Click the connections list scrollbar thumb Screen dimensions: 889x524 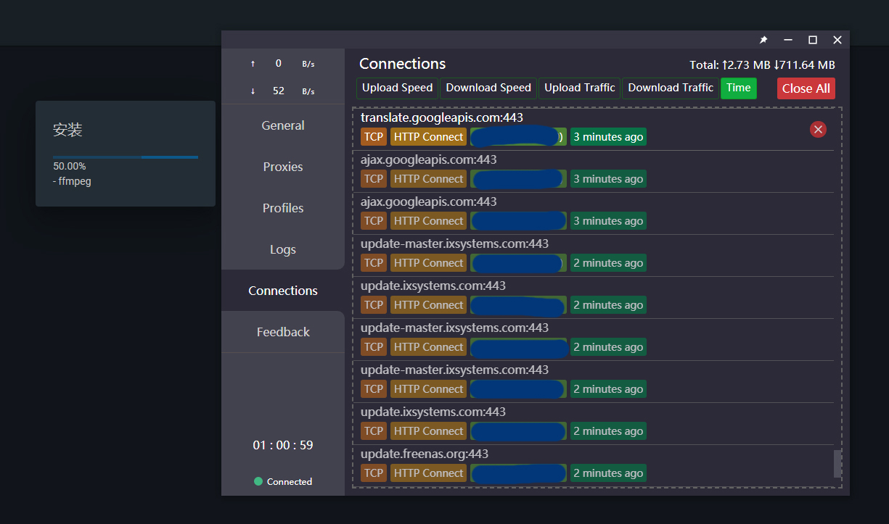(837, 464)
